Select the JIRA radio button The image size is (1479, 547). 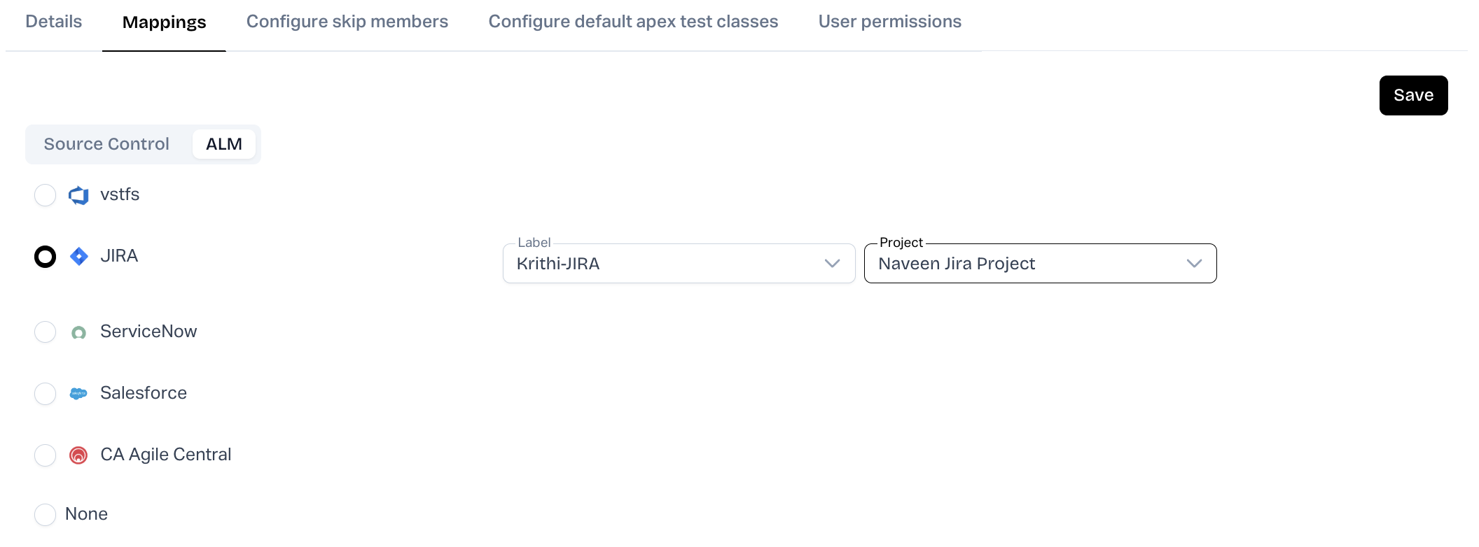tap(46, 257)
